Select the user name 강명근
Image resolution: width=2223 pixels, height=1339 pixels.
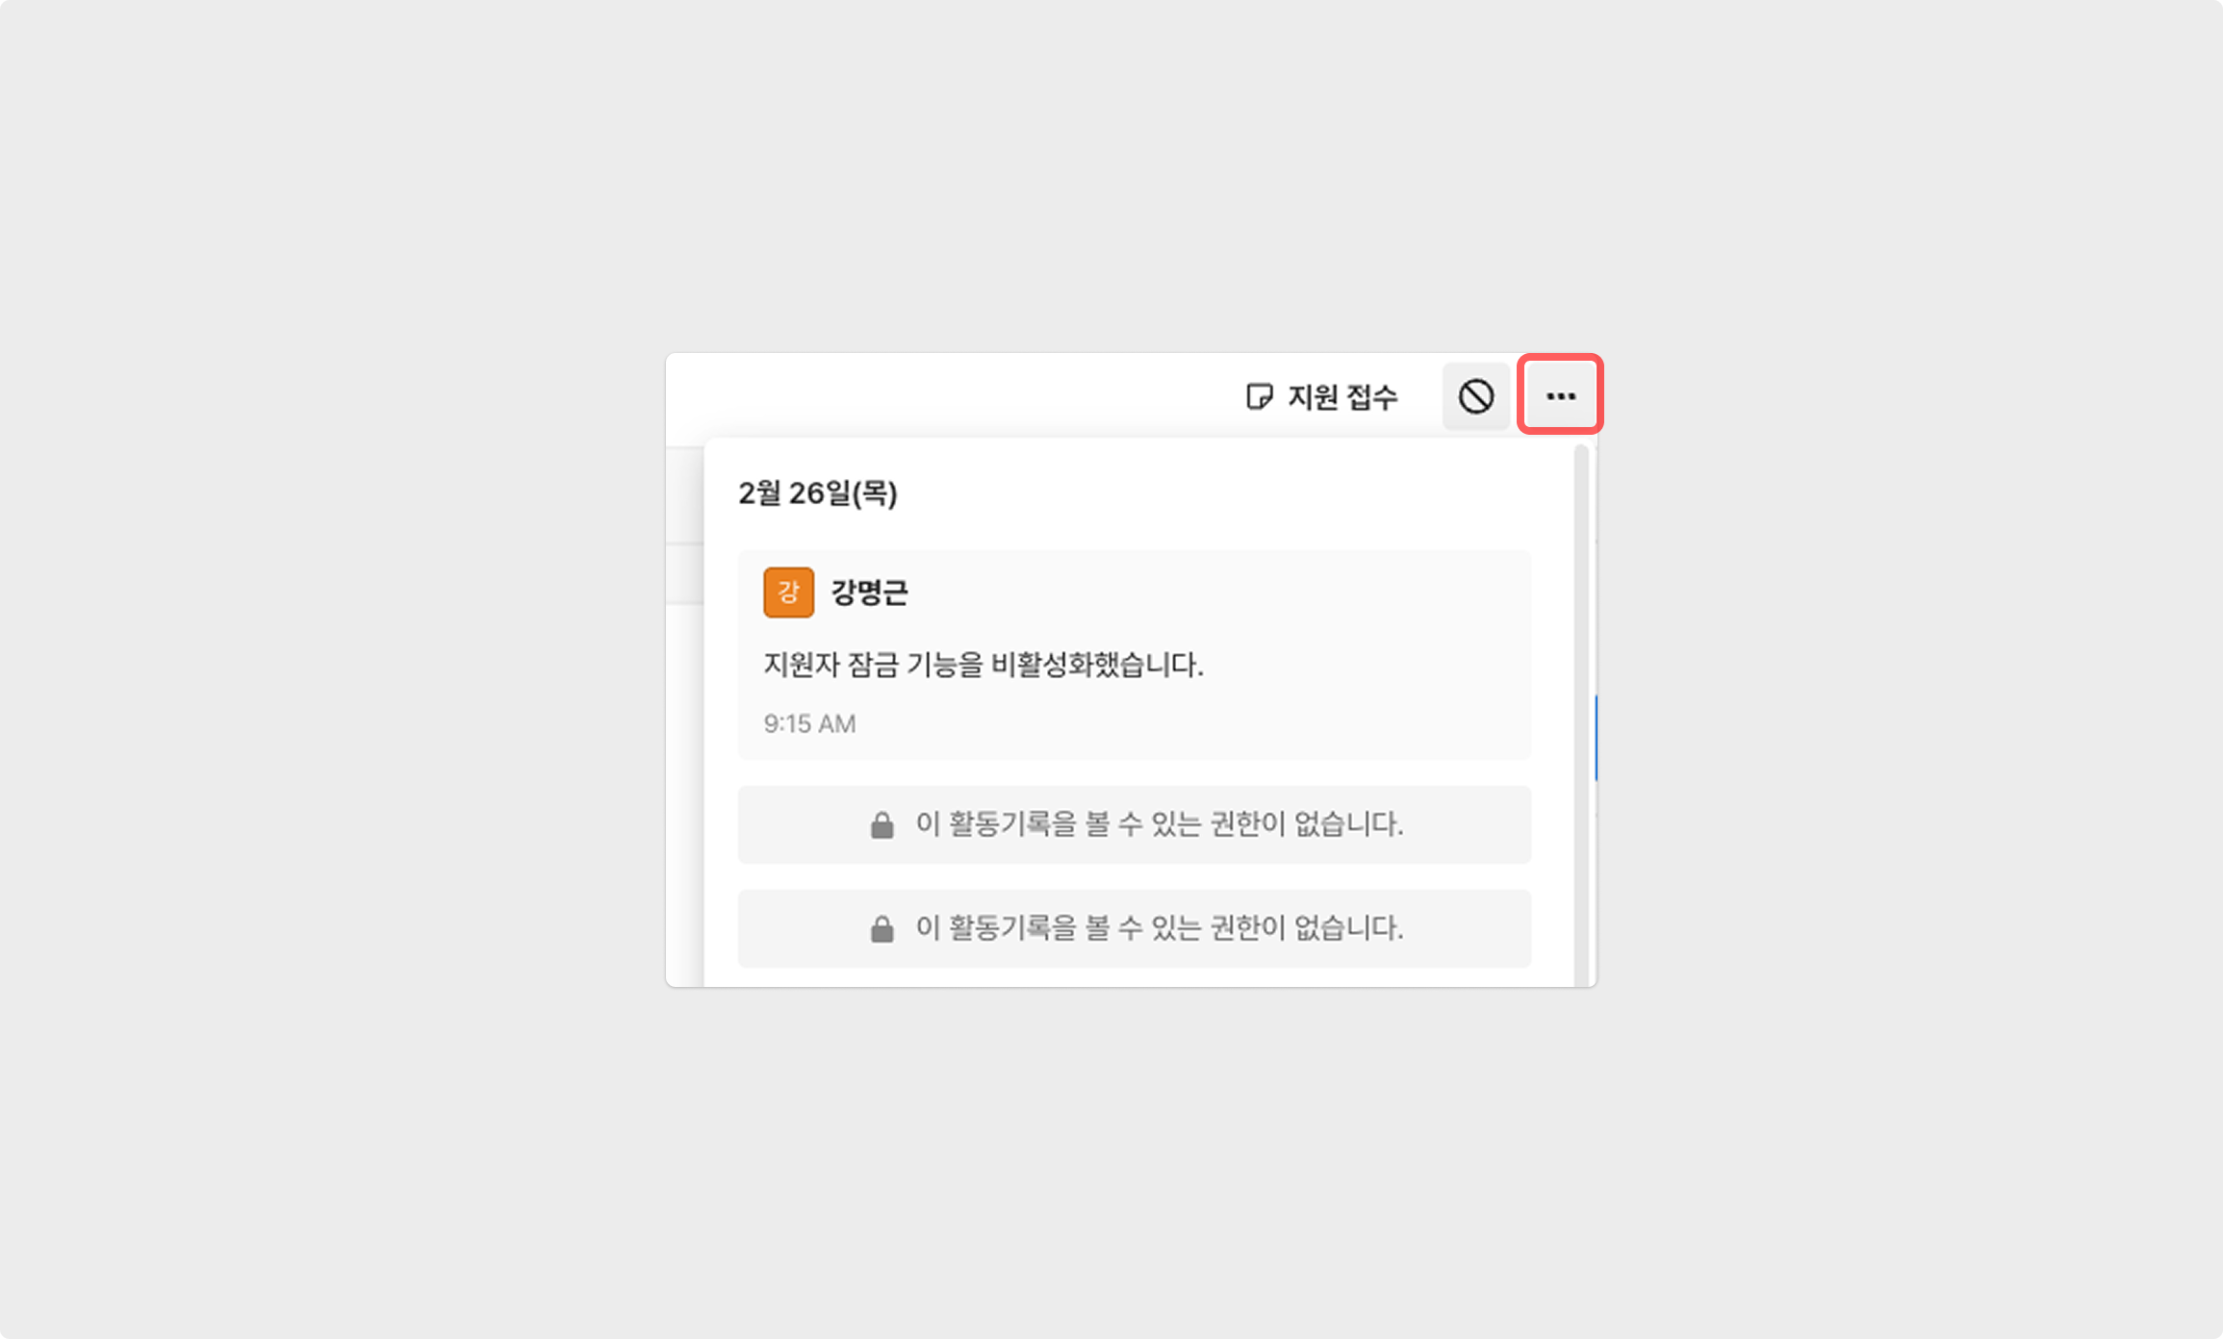pyautogui.click(x=869, y=592)
